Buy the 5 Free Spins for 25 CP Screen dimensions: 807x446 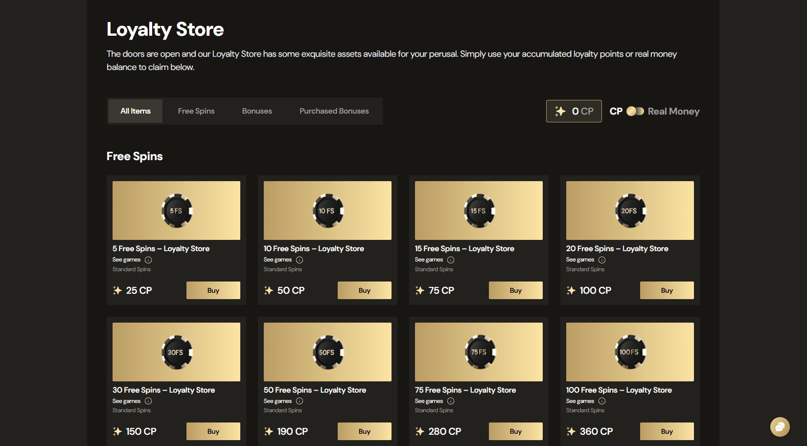point(213,290)
